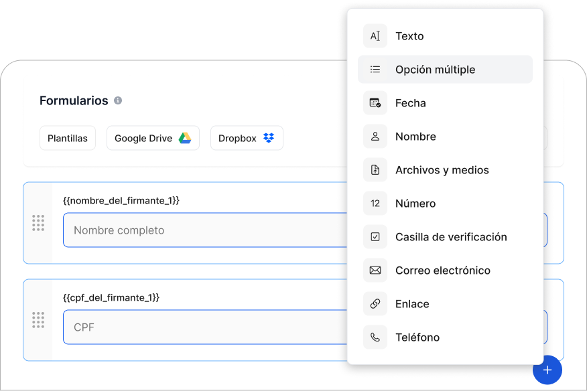This screenshot has height=391, width=587.
Task: Select the Archivos y medios document icon
Action: pos(375,170)
